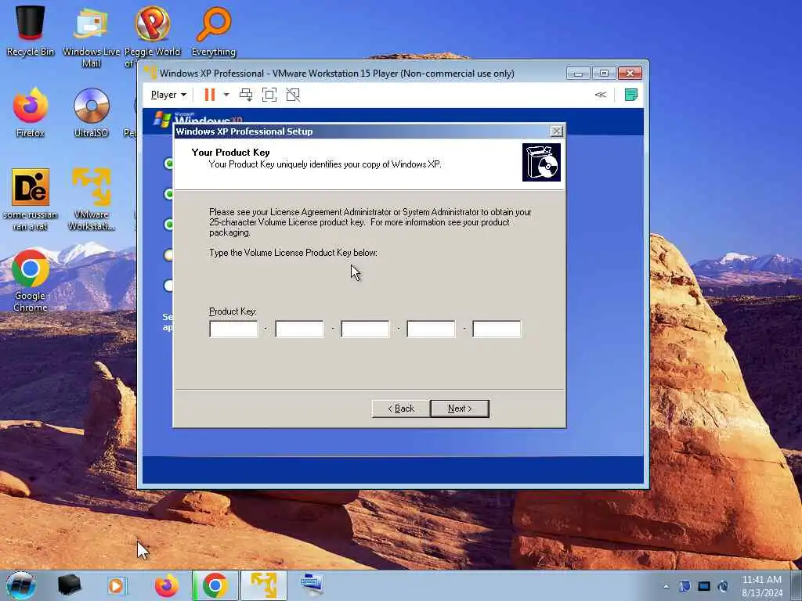Switch to Chrome in the taskbar
802x601 pixels.
(215, 585)
